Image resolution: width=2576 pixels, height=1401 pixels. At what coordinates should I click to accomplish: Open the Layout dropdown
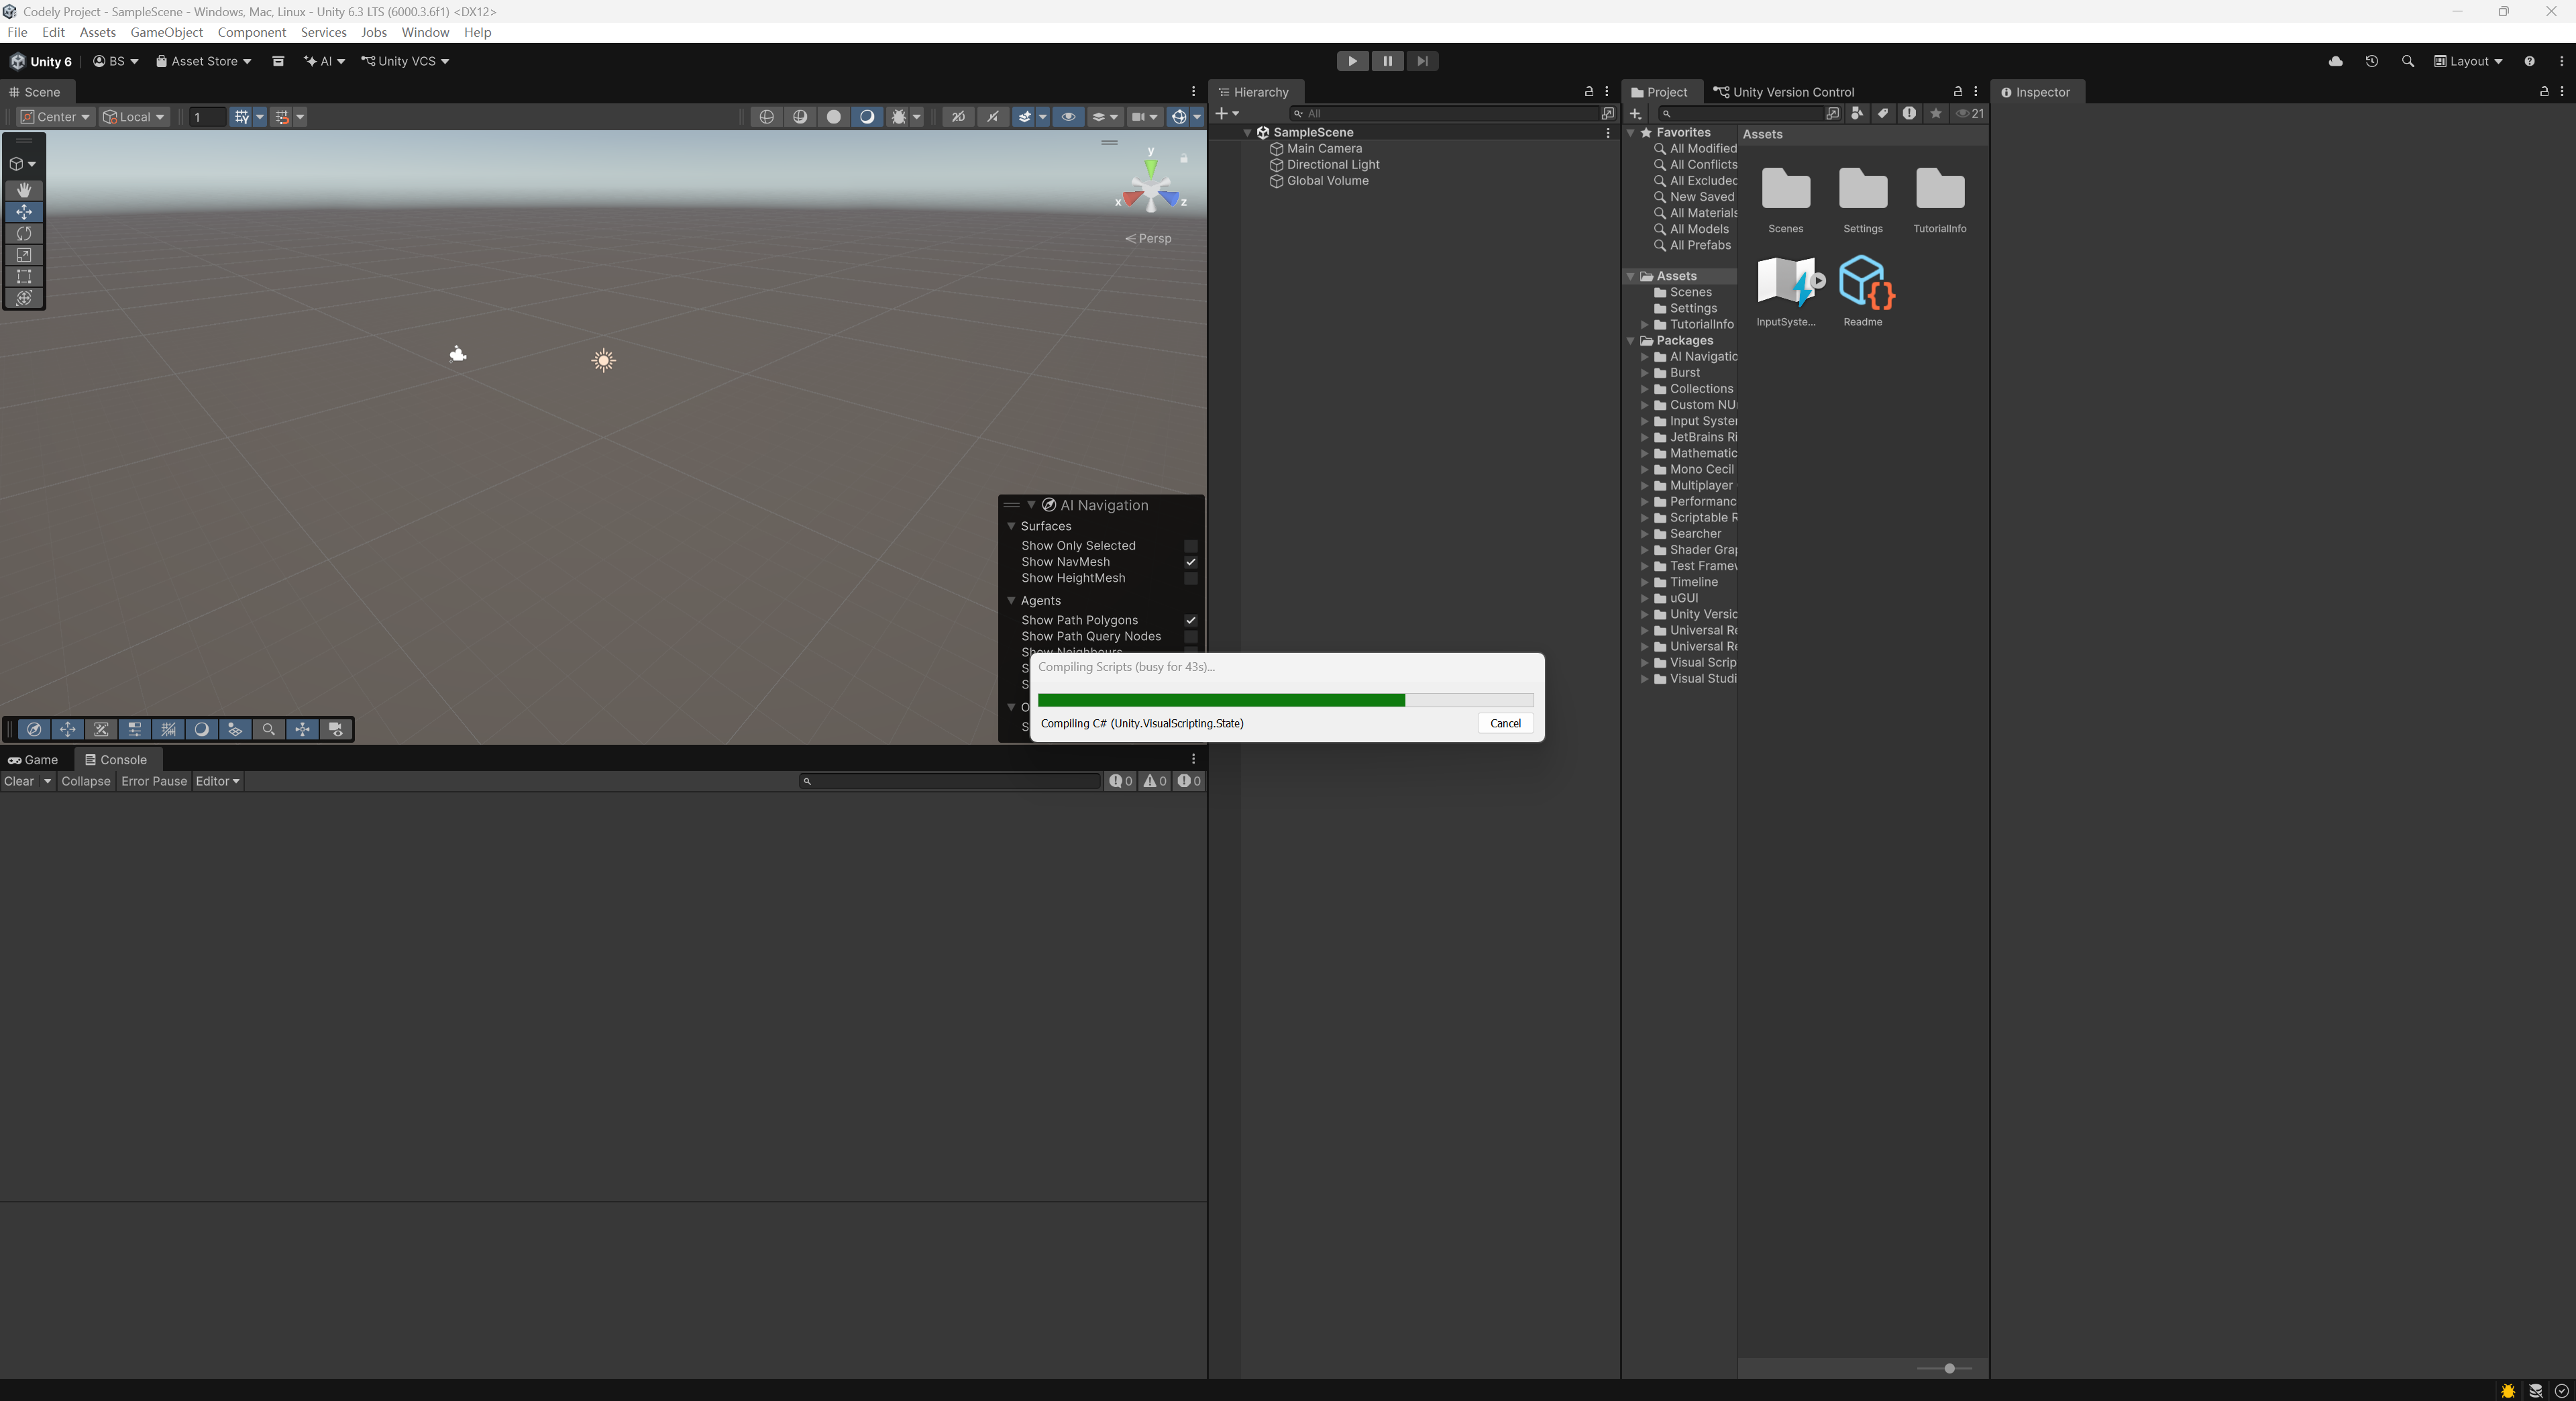(2468, 61)
